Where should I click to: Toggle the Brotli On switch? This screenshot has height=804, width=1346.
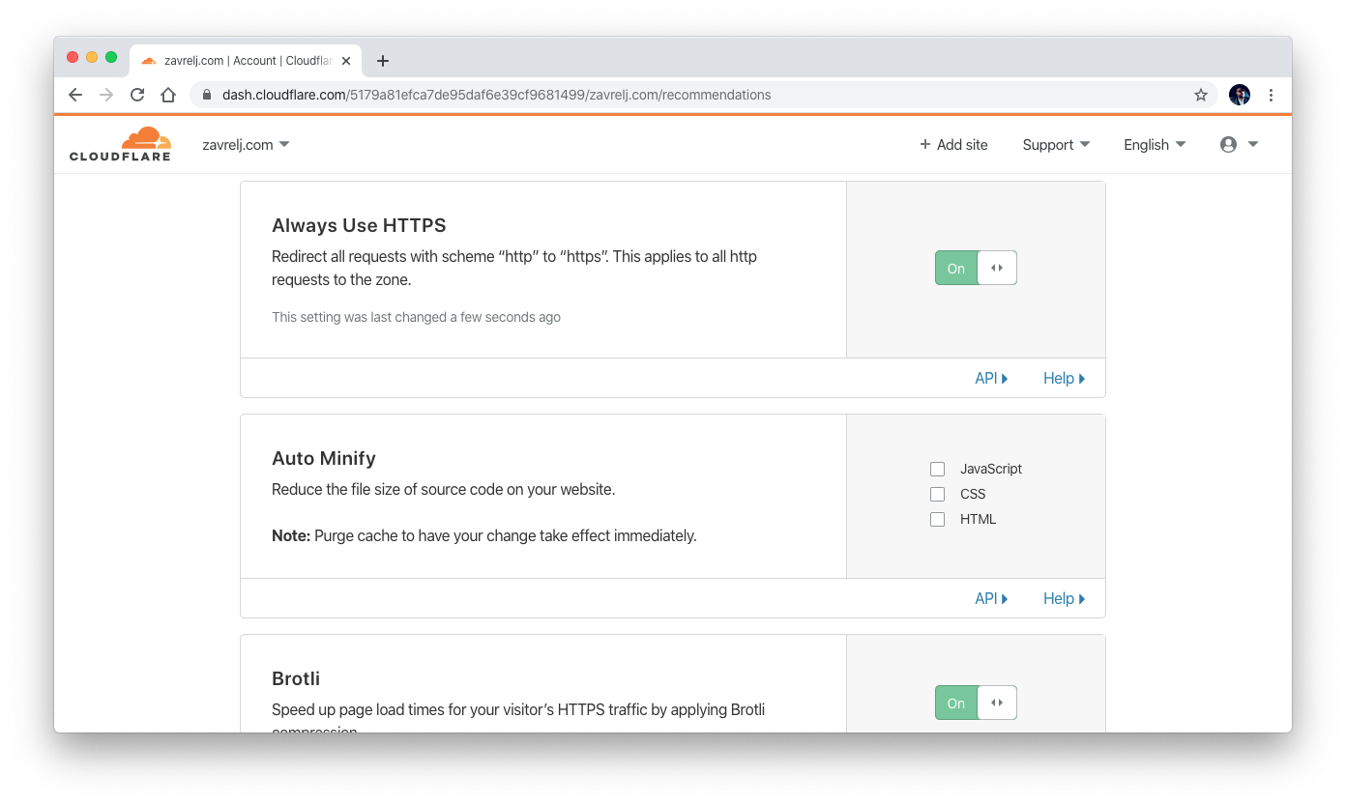[x=976, y=703]
